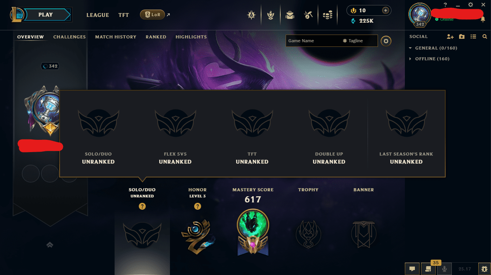Purchase RP with the plus button

[x=385, y=10]
